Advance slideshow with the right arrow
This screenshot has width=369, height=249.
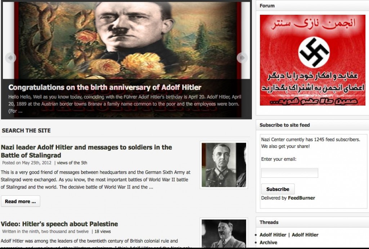[242, 58]
